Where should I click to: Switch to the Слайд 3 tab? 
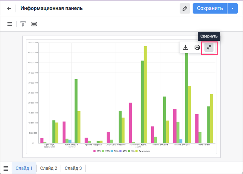click(x=73, y=168)
